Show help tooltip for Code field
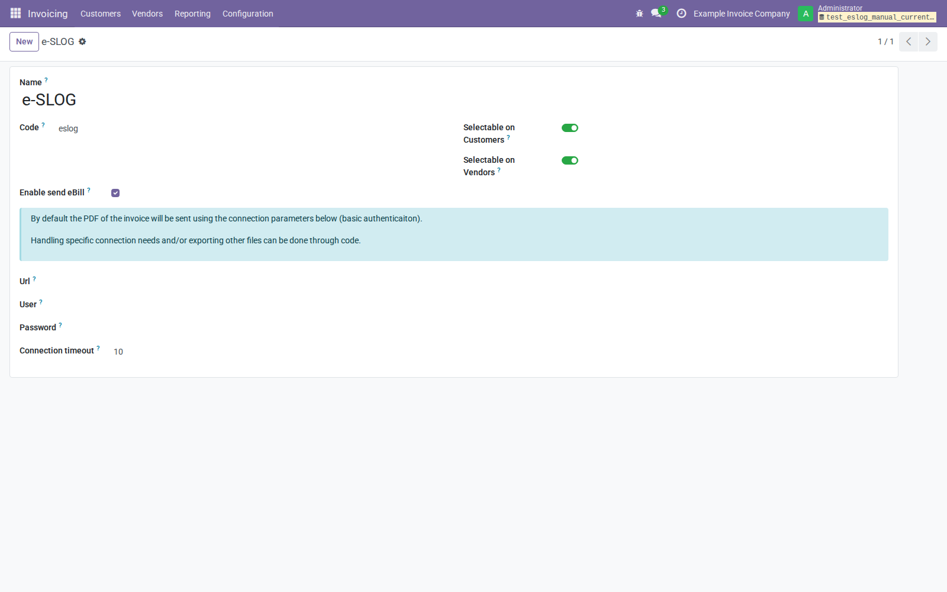This screenshot has height=592, width=947. coord(43,125)
